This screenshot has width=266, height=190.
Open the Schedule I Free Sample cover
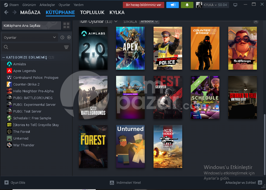click(x=205, y=97)
